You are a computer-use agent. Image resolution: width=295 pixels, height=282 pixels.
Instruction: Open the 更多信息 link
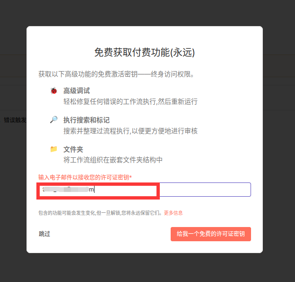pos(173,213)
